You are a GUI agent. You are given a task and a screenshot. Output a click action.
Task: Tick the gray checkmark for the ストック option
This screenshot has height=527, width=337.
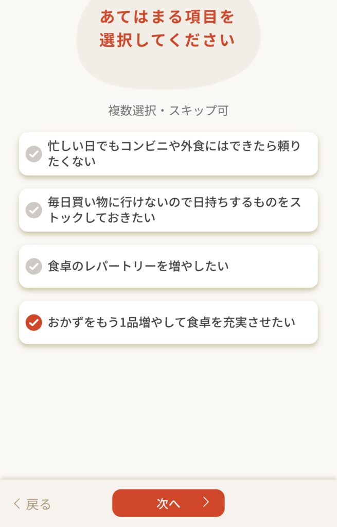(x=34, y=210)
